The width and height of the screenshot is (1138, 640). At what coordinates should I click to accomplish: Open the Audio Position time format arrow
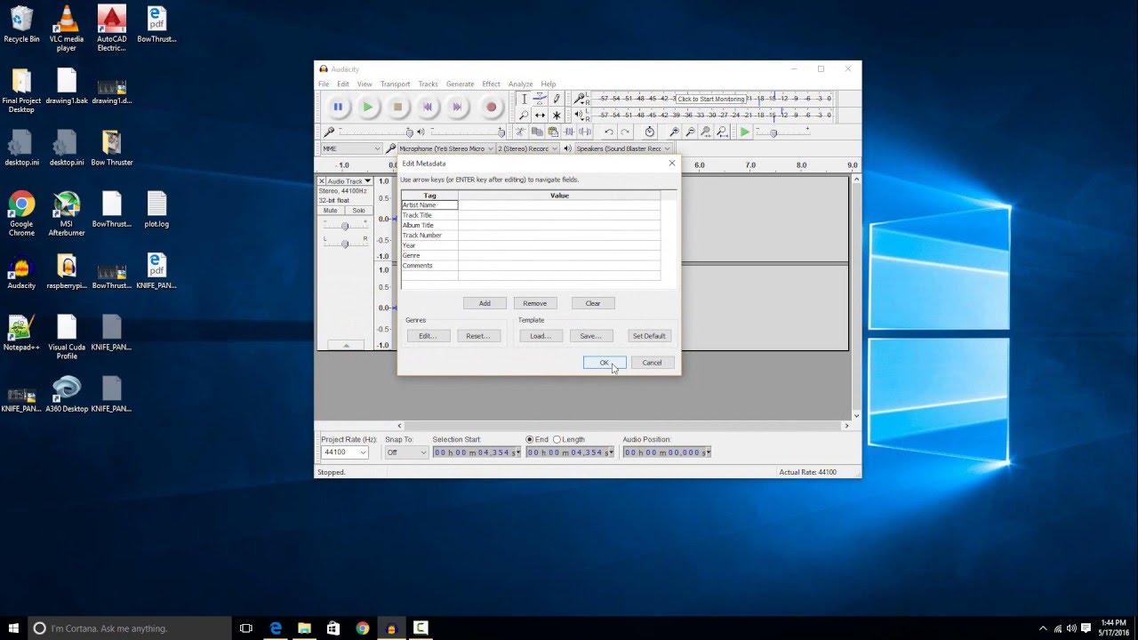707,452
